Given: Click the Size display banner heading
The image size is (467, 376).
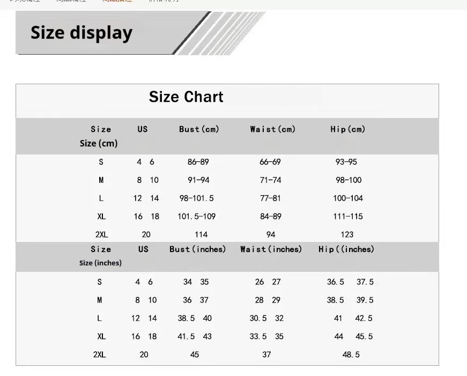Looking at the screenshot, I should coord(81,33).
